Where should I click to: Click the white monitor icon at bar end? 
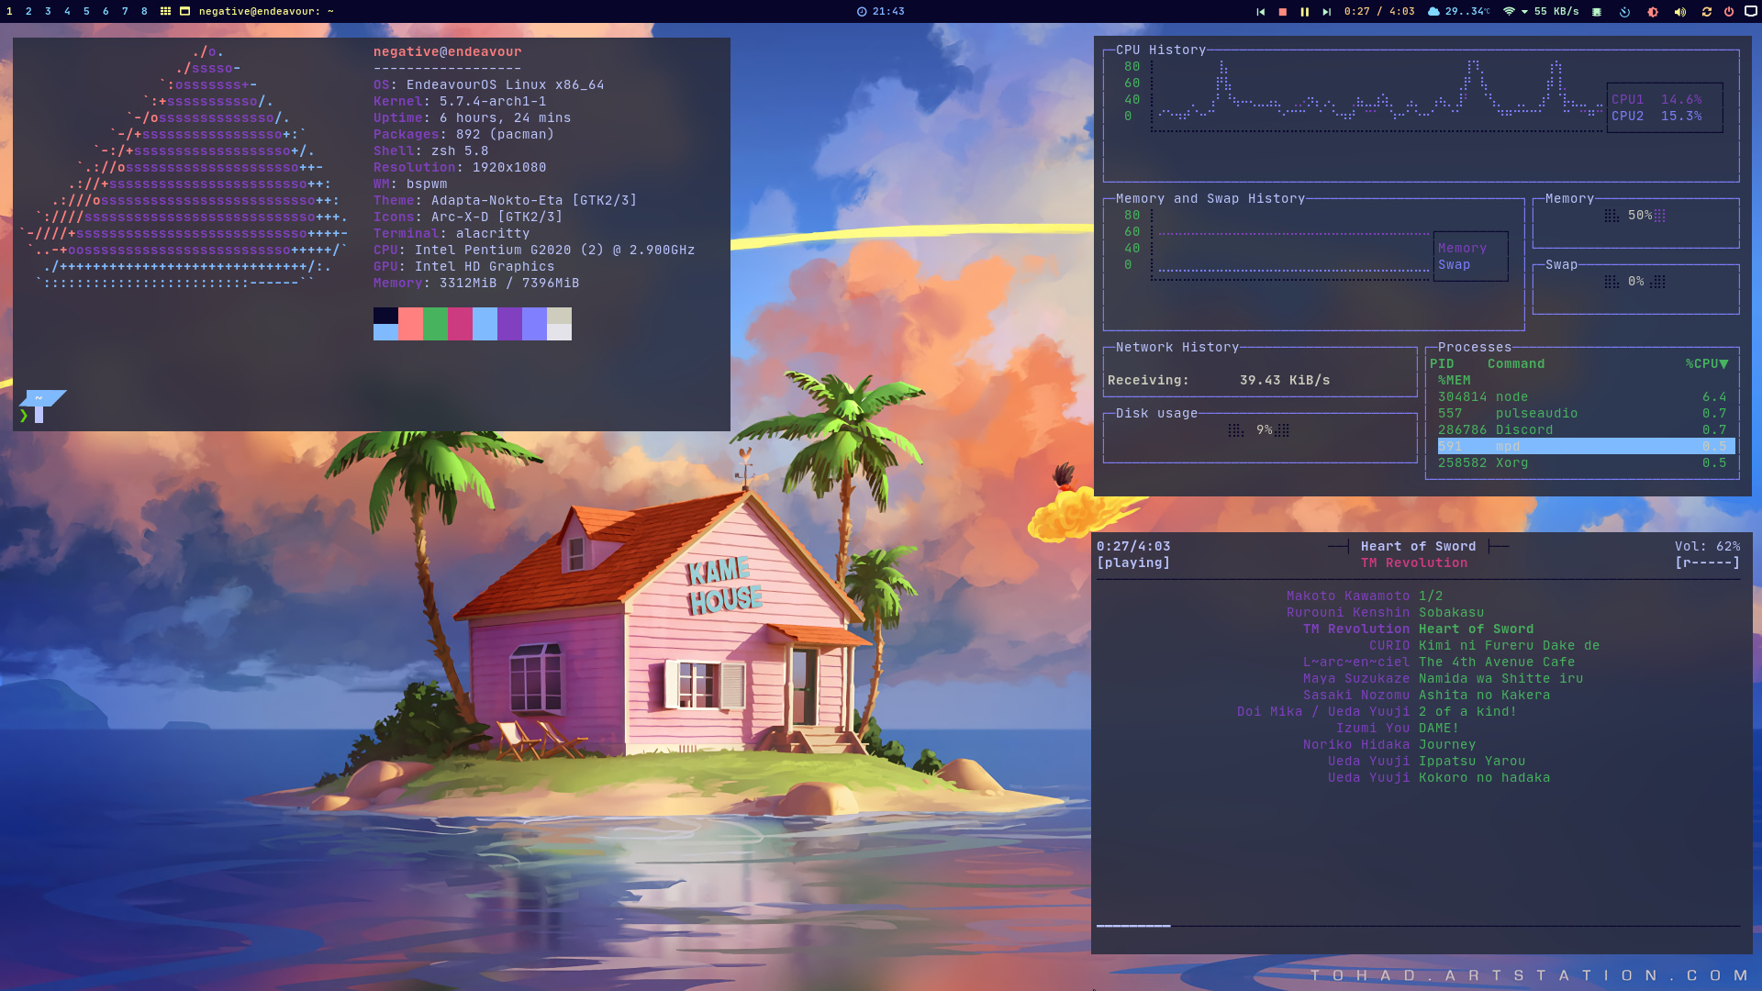[x=1750, y=12]
